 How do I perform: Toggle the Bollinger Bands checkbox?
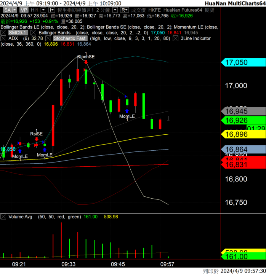coord(33,33)
